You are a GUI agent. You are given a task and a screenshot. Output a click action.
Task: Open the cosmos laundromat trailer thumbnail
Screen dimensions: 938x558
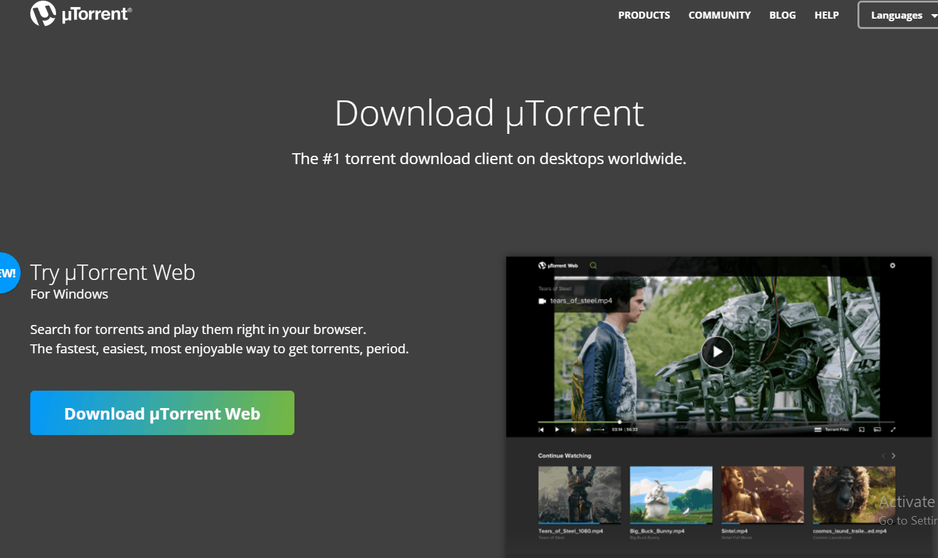854,494
